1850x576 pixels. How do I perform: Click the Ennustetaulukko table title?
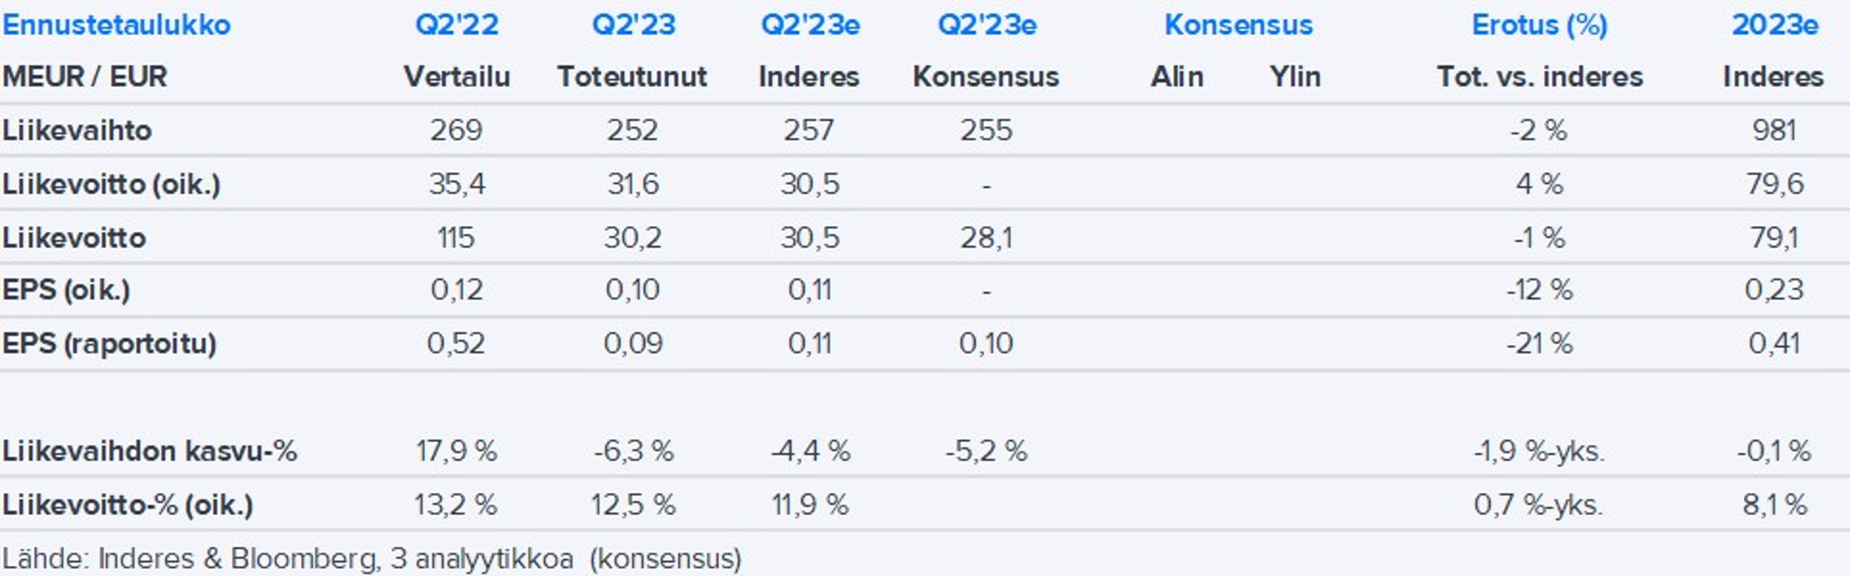pos(116,25)
